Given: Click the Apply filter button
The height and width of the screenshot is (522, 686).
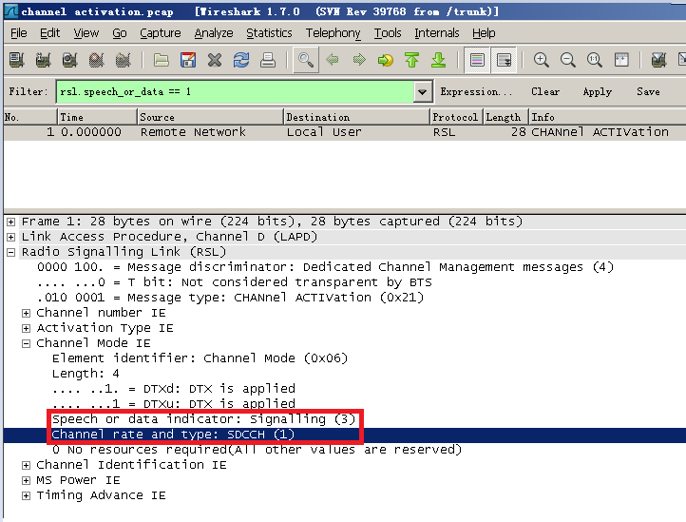Looking at the screenshot, I should (597, 92).
